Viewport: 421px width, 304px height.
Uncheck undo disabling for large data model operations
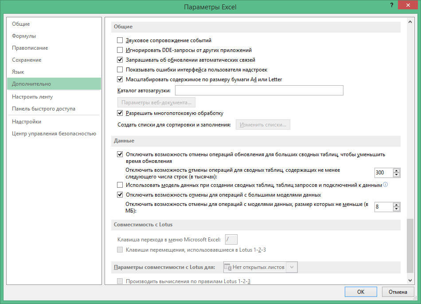point(120,194)
